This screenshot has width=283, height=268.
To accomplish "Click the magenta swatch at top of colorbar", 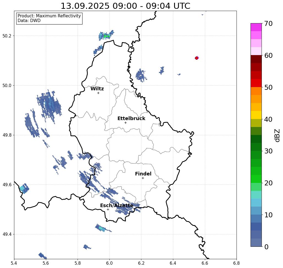I will tap(256, 27).
